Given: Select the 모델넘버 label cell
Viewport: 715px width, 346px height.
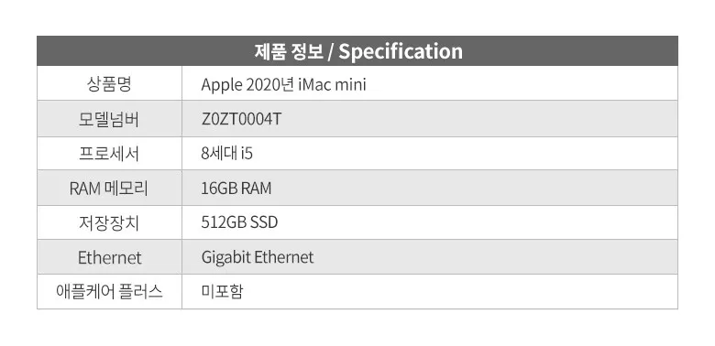Looking at the screenshot, I should [109, 119].
